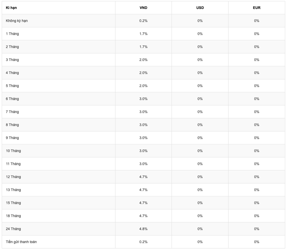288x250 pixels.
Task: Click the 24 Tháng term label
Action: coord(13,229)
